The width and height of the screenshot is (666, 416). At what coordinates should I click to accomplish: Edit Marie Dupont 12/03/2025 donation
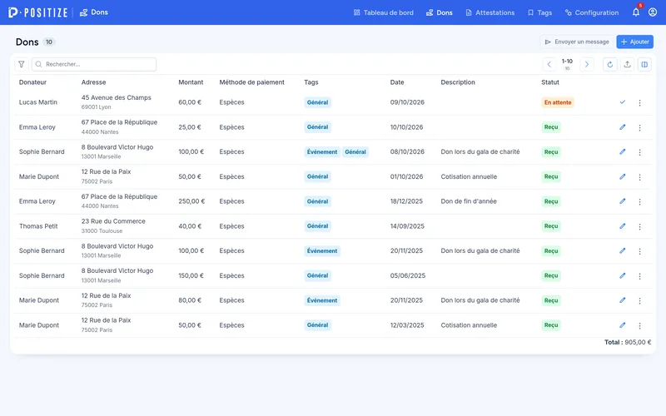tap(622, 325)
